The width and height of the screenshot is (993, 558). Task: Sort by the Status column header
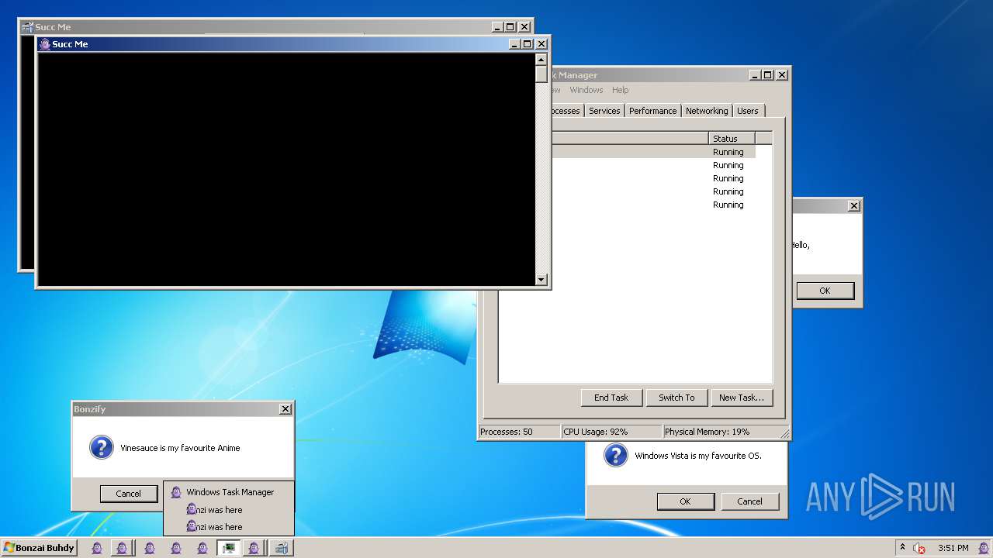pyautogui.click(x=732, y=139)
